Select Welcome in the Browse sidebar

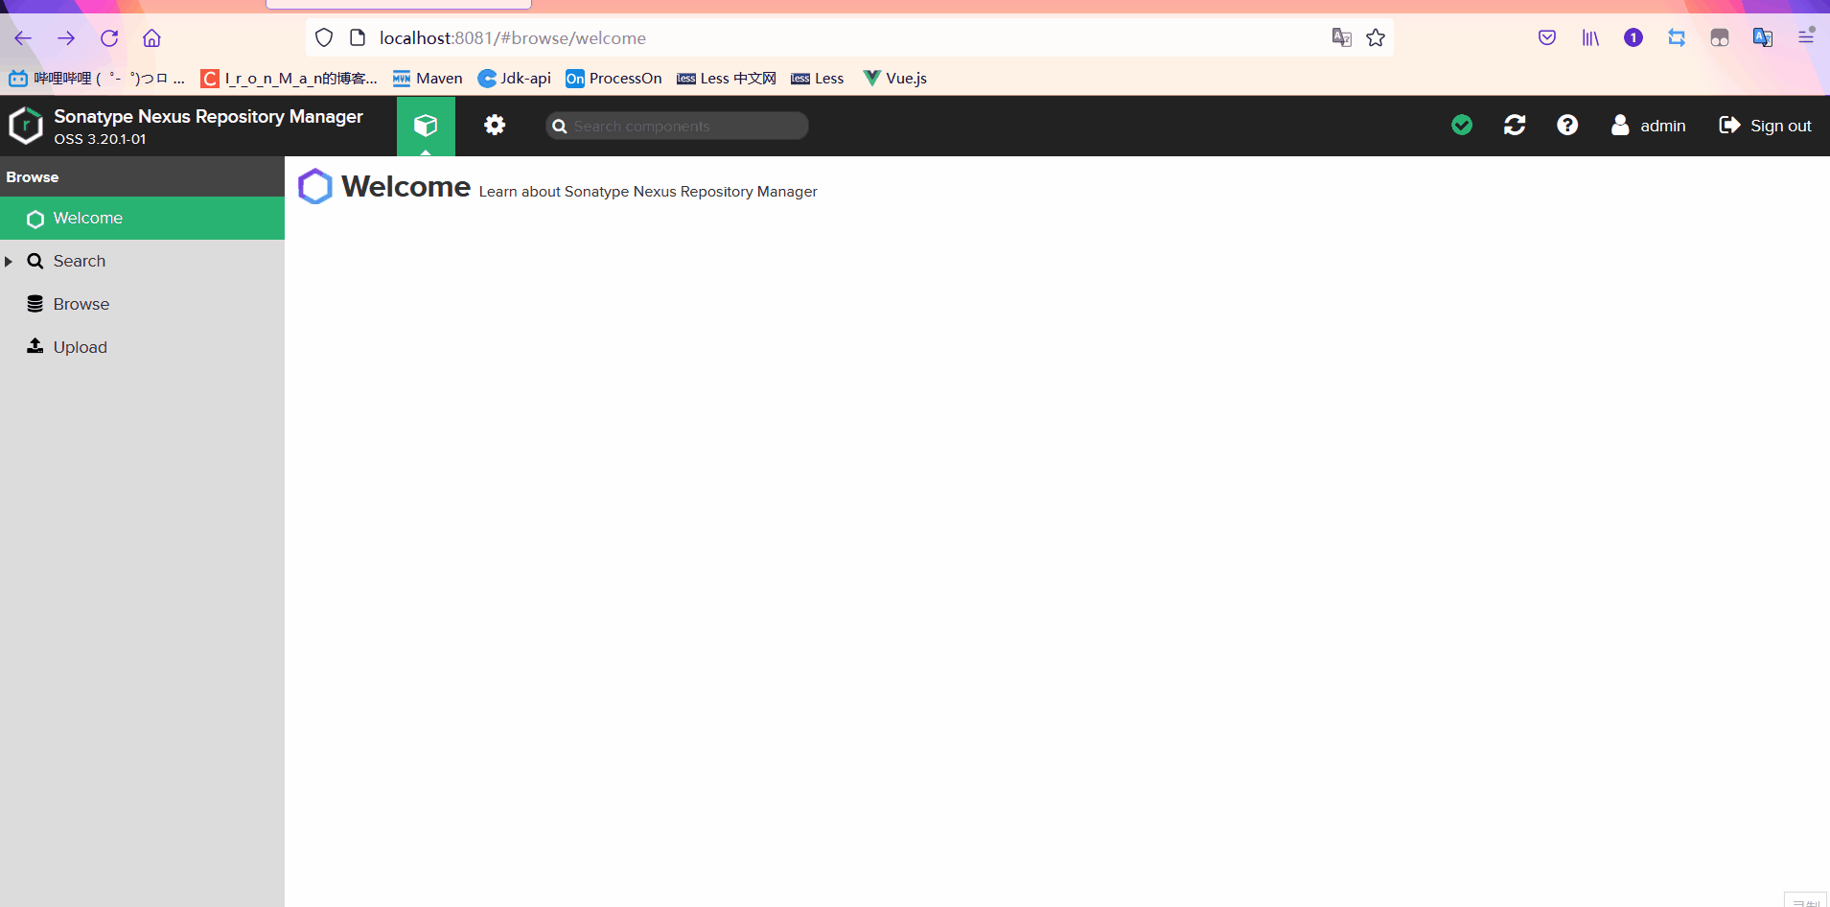click(142, 219)
